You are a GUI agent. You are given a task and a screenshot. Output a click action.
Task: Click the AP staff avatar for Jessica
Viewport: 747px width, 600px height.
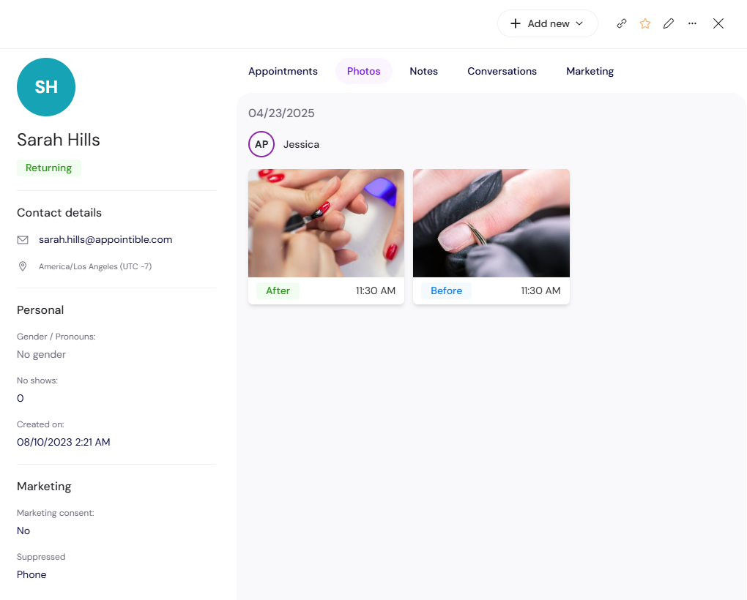(x=261, y=144)
